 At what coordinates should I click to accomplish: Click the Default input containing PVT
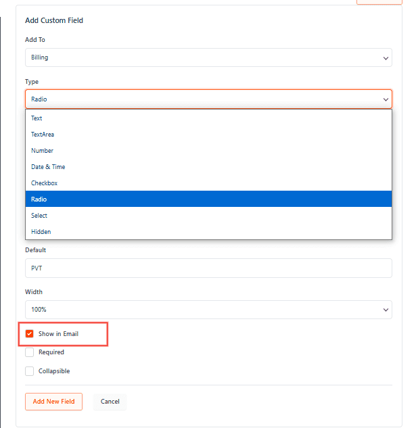[208, 268]
